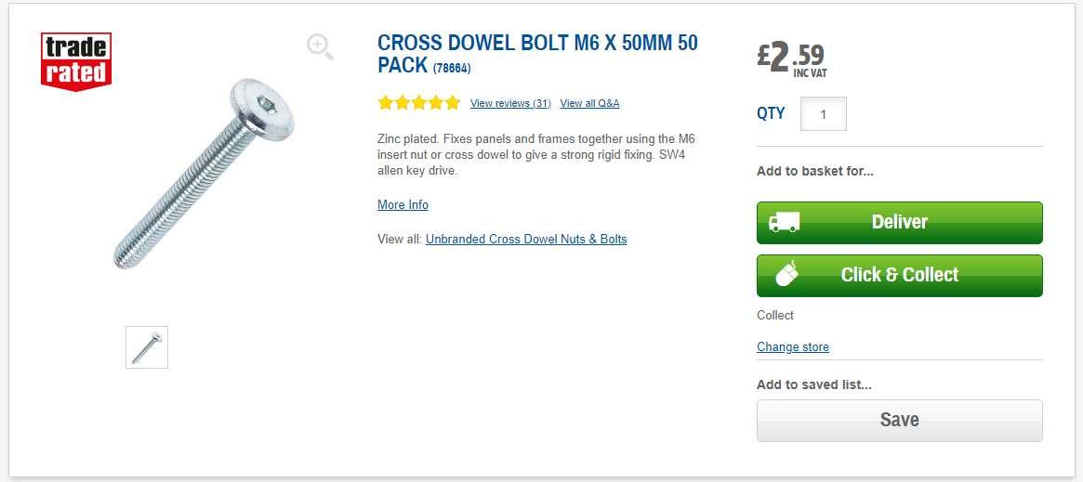Click the 'Add to basket for...' label

pos(814,171)
